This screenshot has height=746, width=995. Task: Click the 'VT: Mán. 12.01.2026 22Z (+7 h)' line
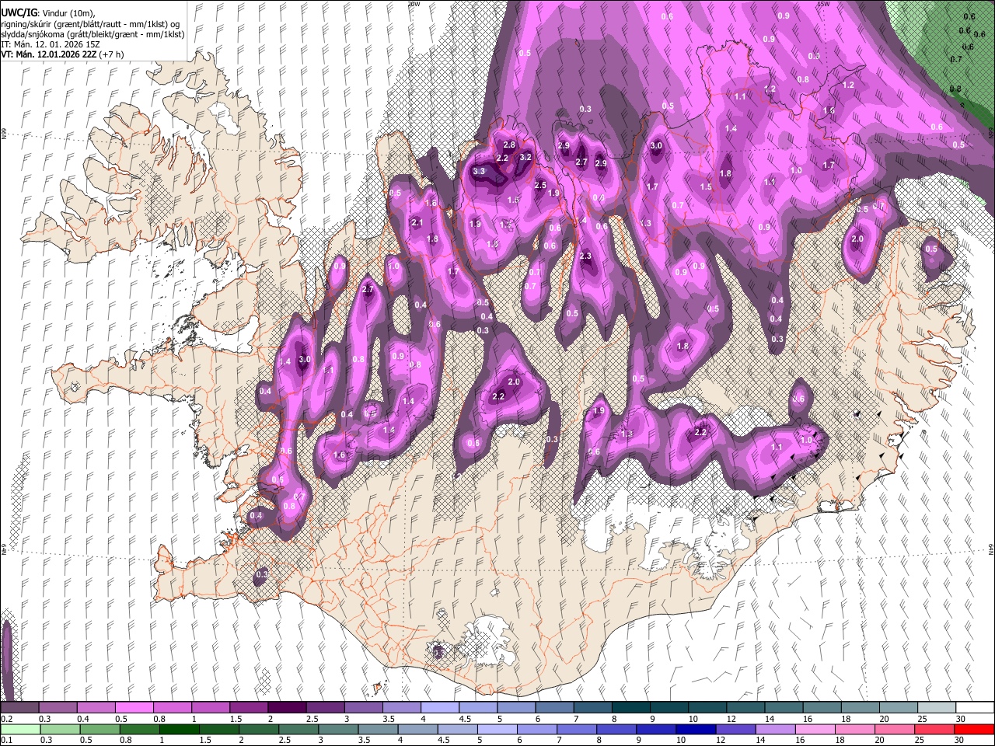[x=62, y=54]
